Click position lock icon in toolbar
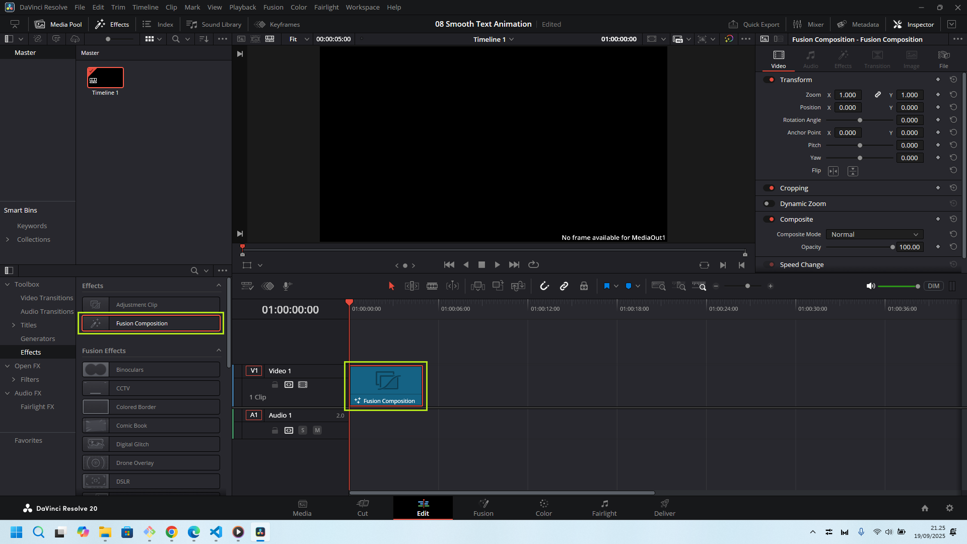This screenshot has width=967, height=544. [x=584, y=286]
